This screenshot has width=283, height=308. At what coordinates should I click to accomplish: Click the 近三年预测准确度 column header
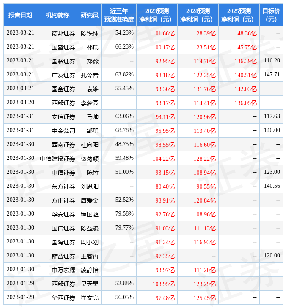[x=119, y=15]
